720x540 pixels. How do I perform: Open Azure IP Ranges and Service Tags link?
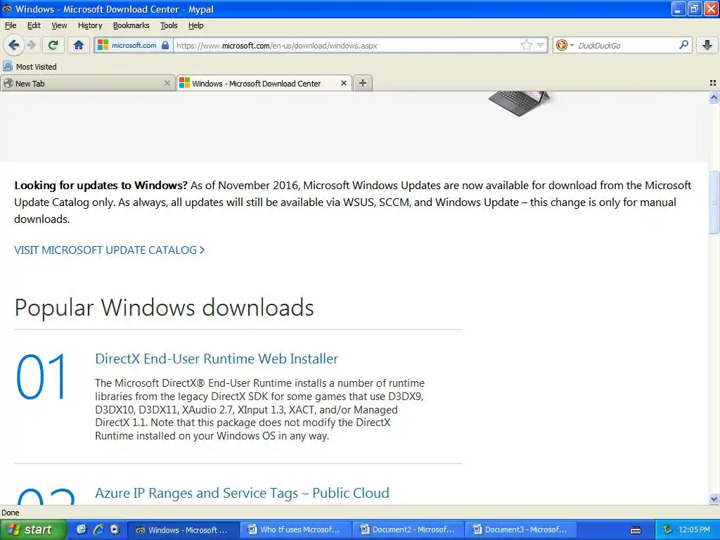242,493
